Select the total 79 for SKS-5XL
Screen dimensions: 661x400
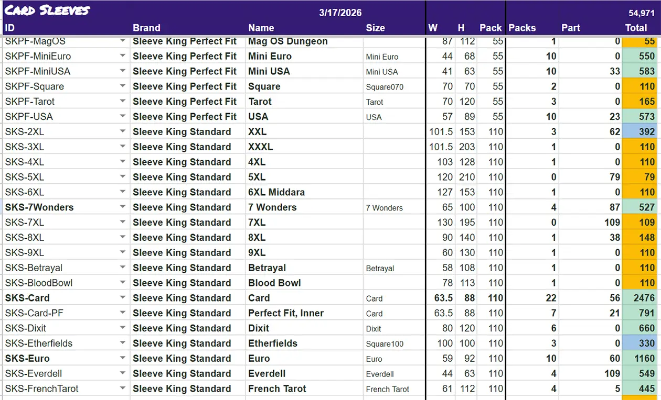[x=639, y=177]
